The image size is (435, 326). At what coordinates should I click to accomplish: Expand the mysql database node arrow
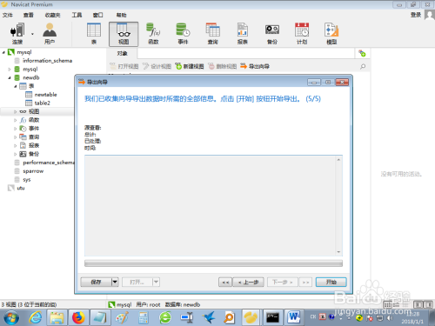point(10,70)
